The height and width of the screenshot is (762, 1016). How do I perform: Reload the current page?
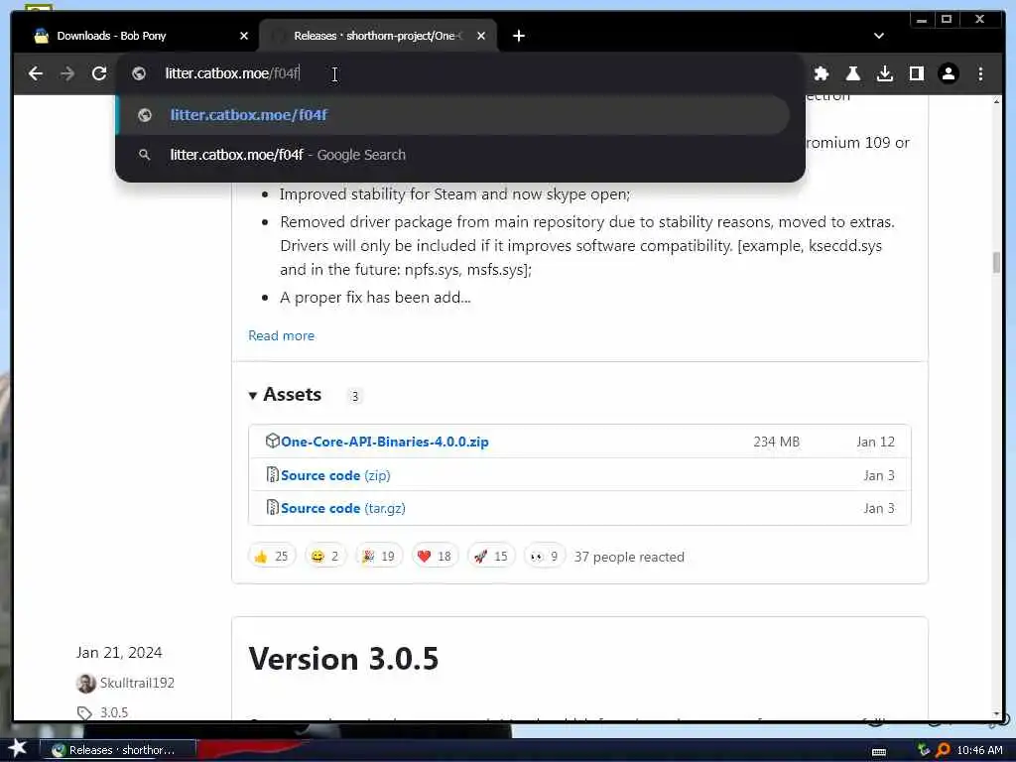(x=99, y=73)
